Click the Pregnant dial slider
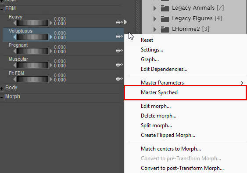This screenshot has height=173, width=247. click(32, 51)
